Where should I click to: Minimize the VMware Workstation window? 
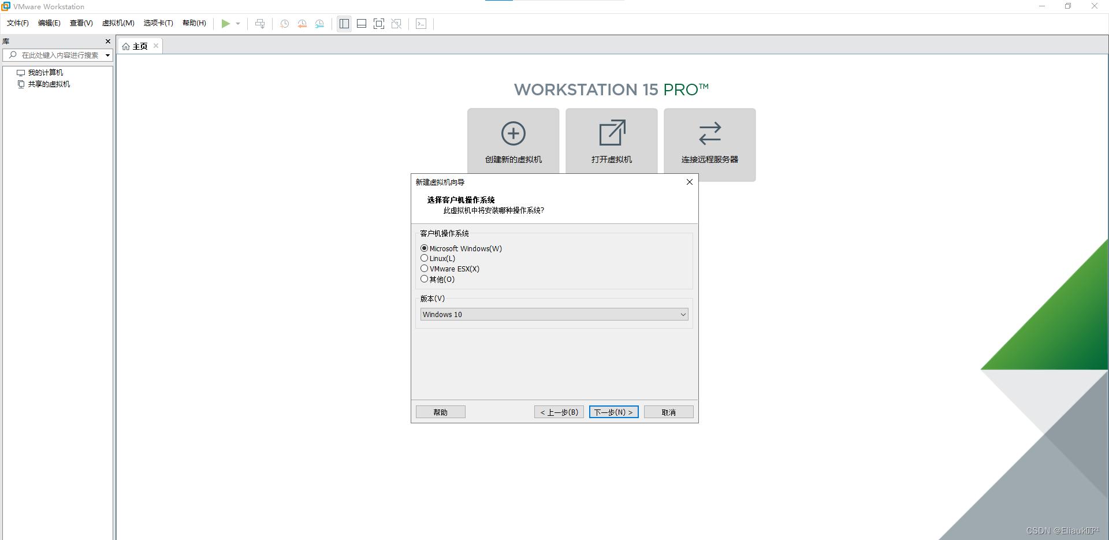[1042, 6]
